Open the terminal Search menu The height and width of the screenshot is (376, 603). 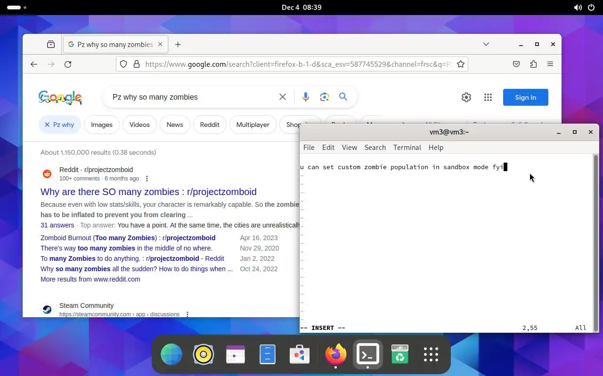pos(375,148)
